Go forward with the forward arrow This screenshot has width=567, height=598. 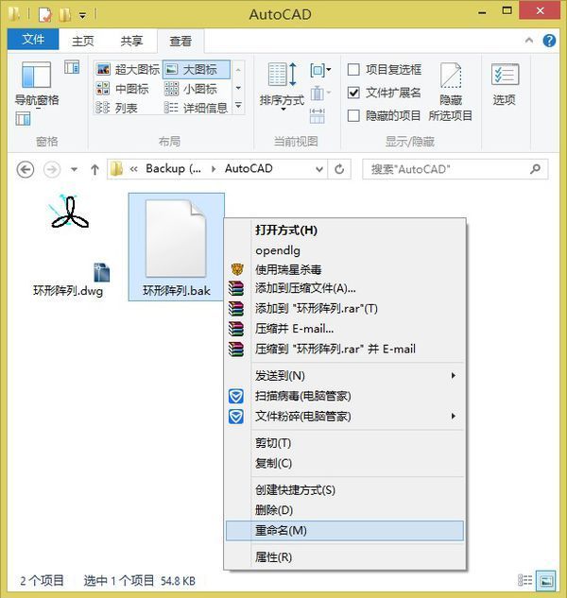tap(52, 169)
